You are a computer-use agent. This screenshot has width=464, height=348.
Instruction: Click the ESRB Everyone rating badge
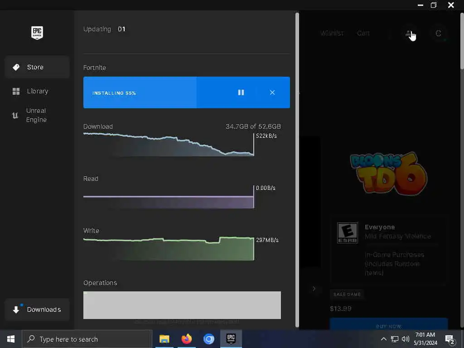click(348, 233)
